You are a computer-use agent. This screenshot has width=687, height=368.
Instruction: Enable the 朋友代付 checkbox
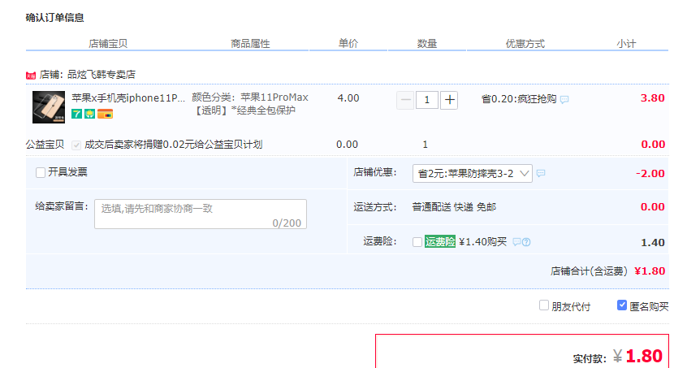click(x=544, y=305)
